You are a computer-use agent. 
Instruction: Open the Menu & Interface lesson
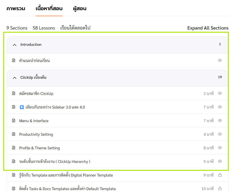(x=34, y=121)
